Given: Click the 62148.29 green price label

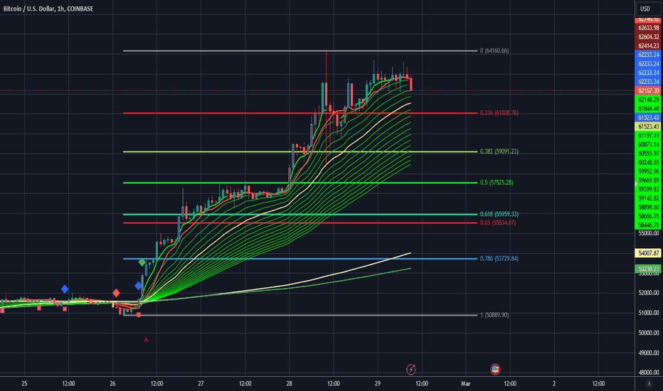Looking at the screenshot, I should click(649, 100).
